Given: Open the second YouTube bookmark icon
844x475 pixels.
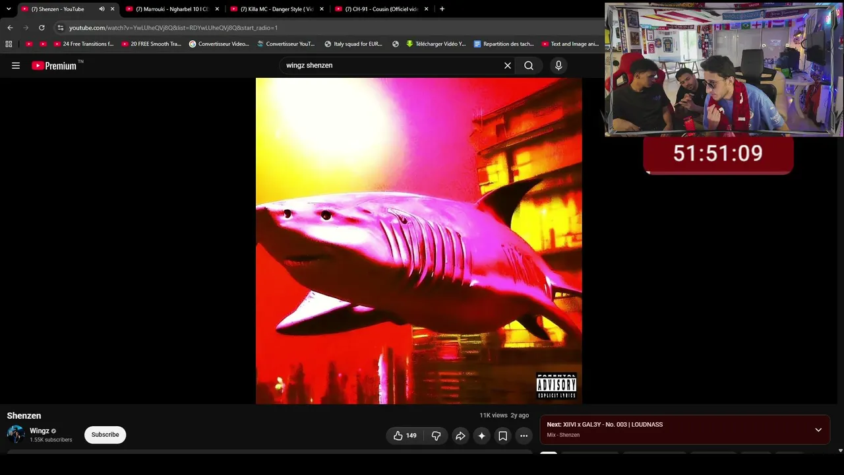Looking at the screenshot, I should coord(44,44).
